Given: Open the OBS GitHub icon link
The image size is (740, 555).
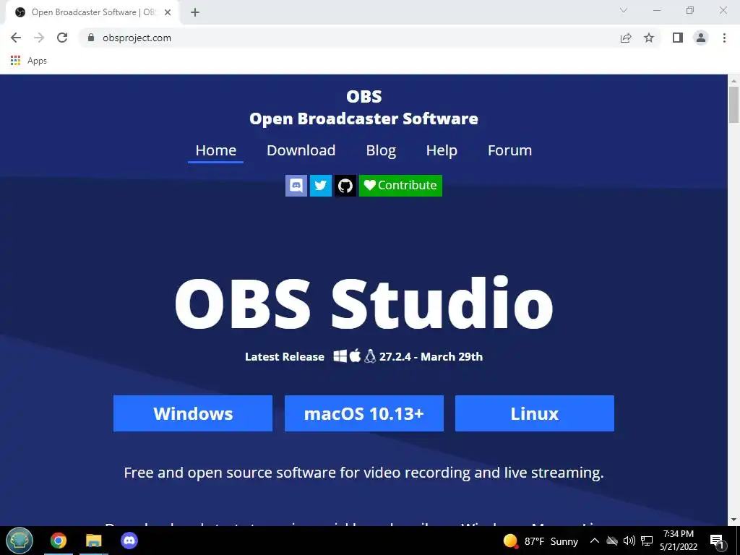Looking at the screenshot, I should 345,186.
